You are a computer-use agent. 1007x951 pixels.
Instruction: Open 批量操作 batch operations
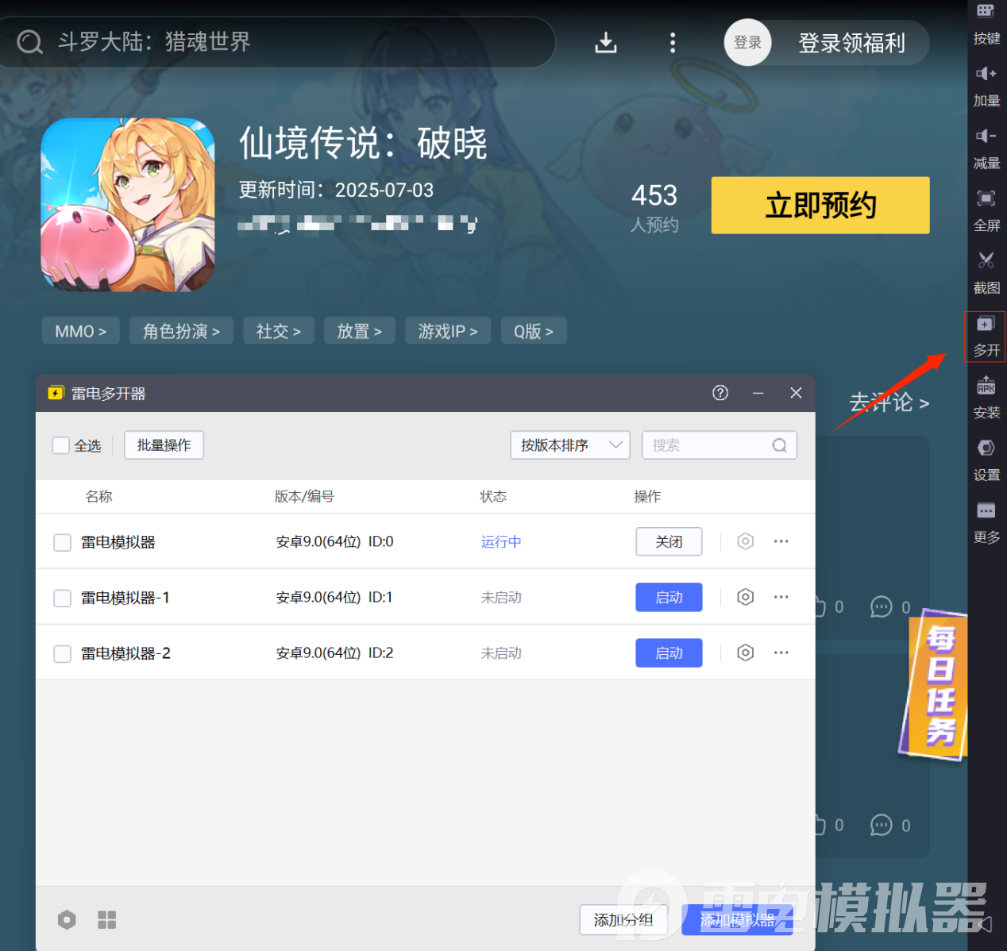(164, 445)
